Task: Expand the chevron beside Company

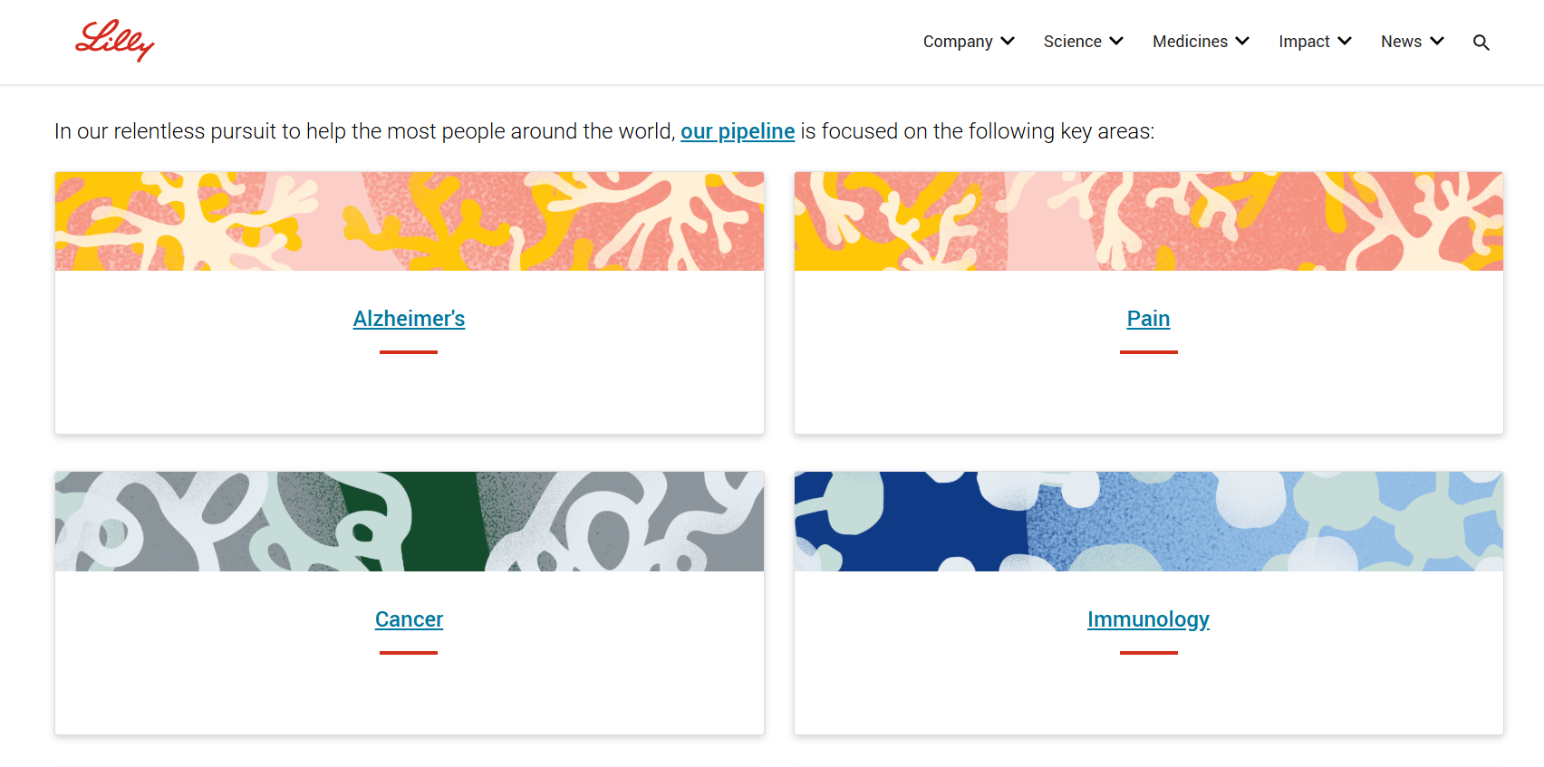Action: pos(1008,41)
